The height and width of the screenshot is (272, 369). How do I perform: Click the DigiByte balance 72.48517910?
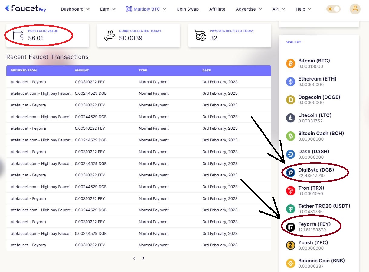(x=311, y=176)
